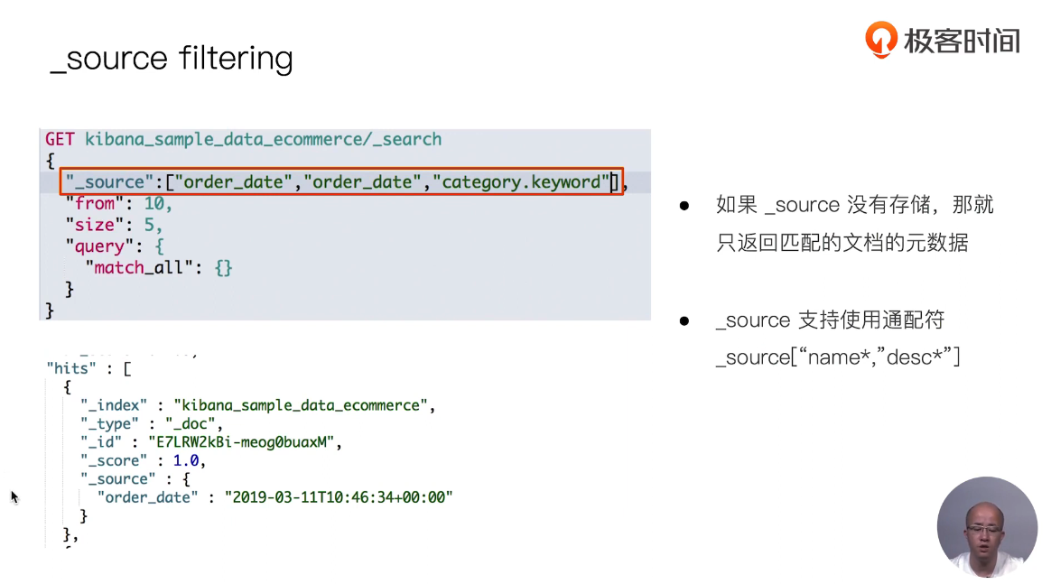
Task: Click the orange 极客时间 logo icon
Action: [x=881, y=39]
